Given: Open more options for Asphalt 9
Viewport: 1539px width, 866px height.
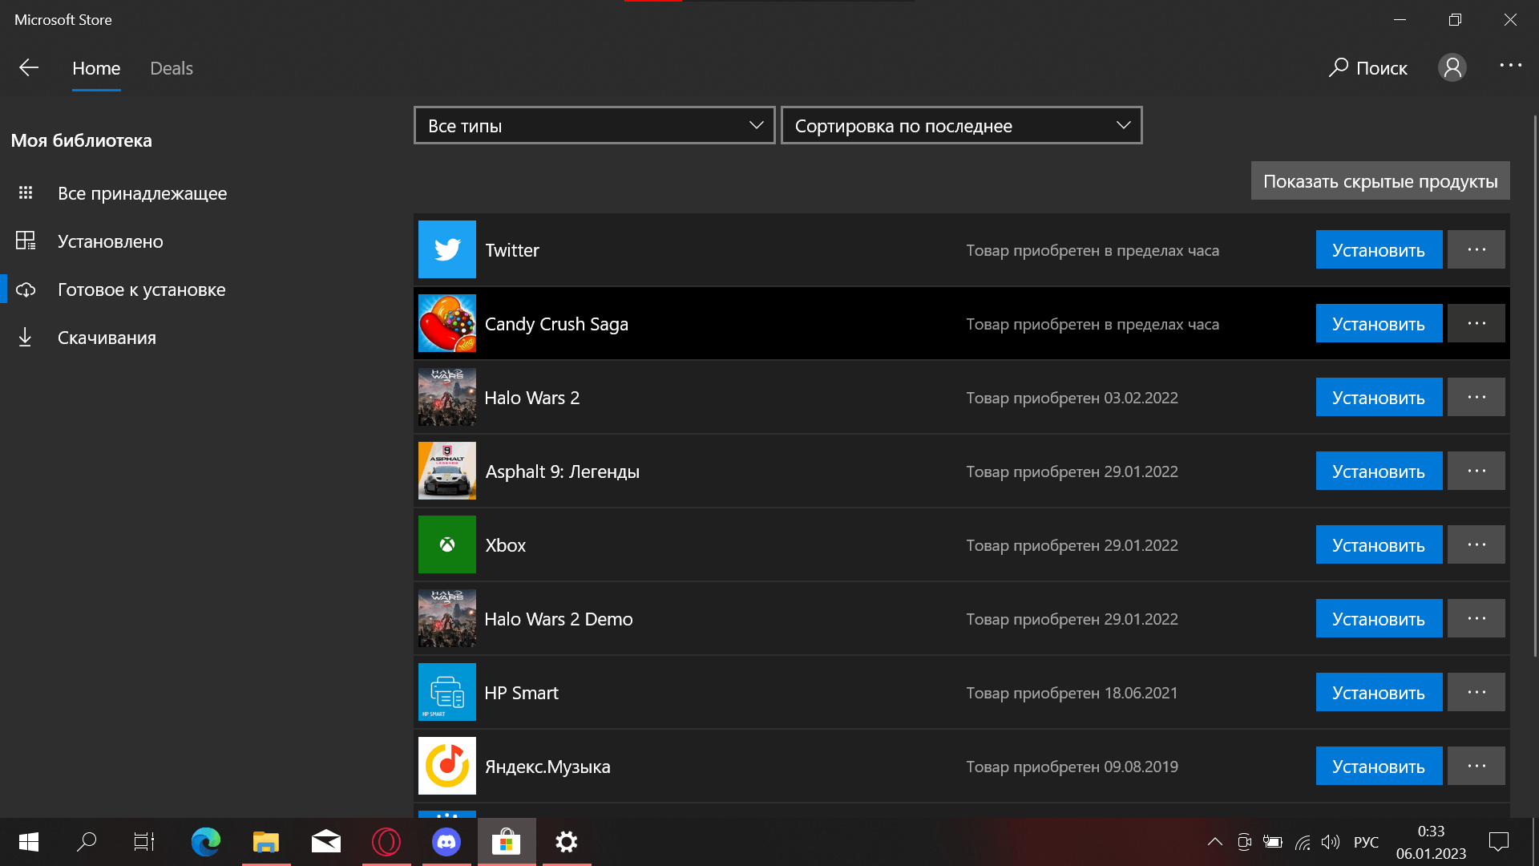Looking at the screenshot, I should [x=1476, y=471].
